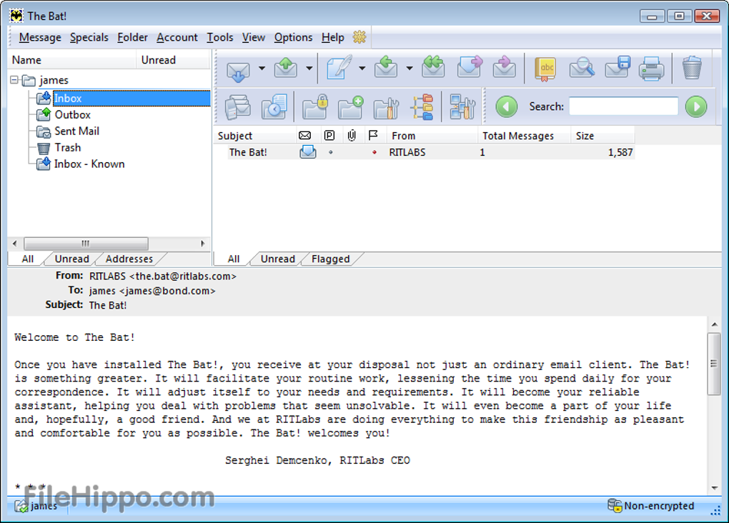Toggle the flag marker on The Bat! message
The height and width of the screenshot is (523, 729).
click(x=374, y=152)
